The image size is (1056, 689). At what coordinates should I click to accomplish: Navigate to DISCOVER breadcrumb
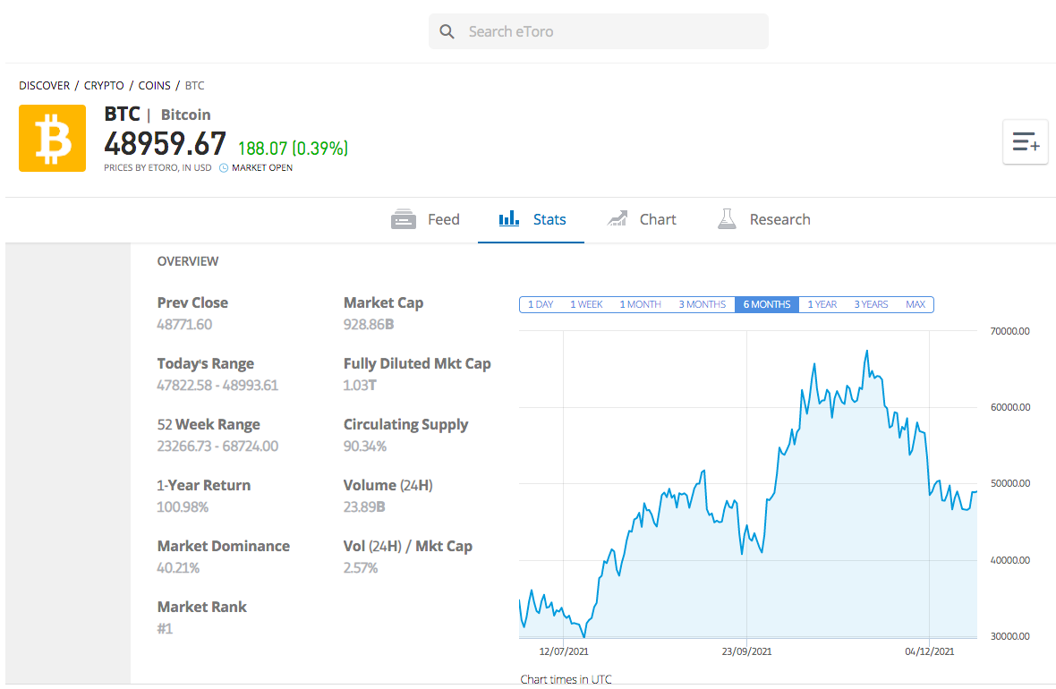(x=45, y=86)
